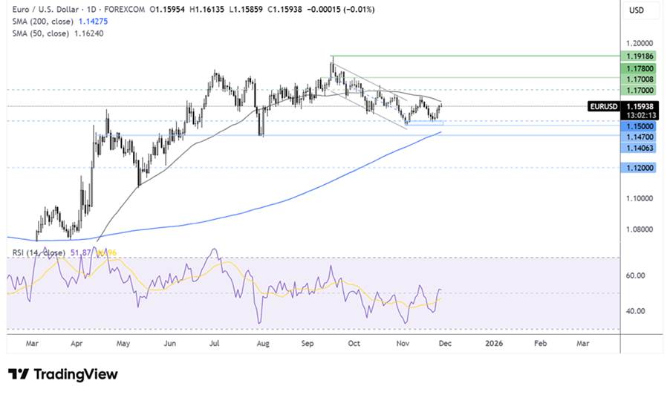The image size is (670, 395).
Task: Click the Jul label on time axis
Action: 215,344
